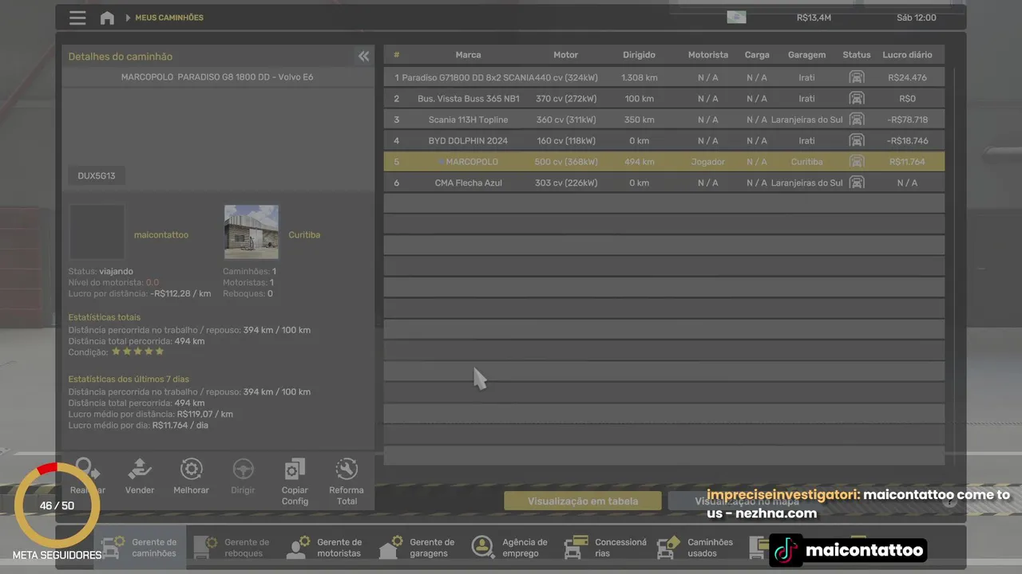Click the Detalhes do caminhão header
This screenshot has width=1022, height=574.
coord(120,57)
